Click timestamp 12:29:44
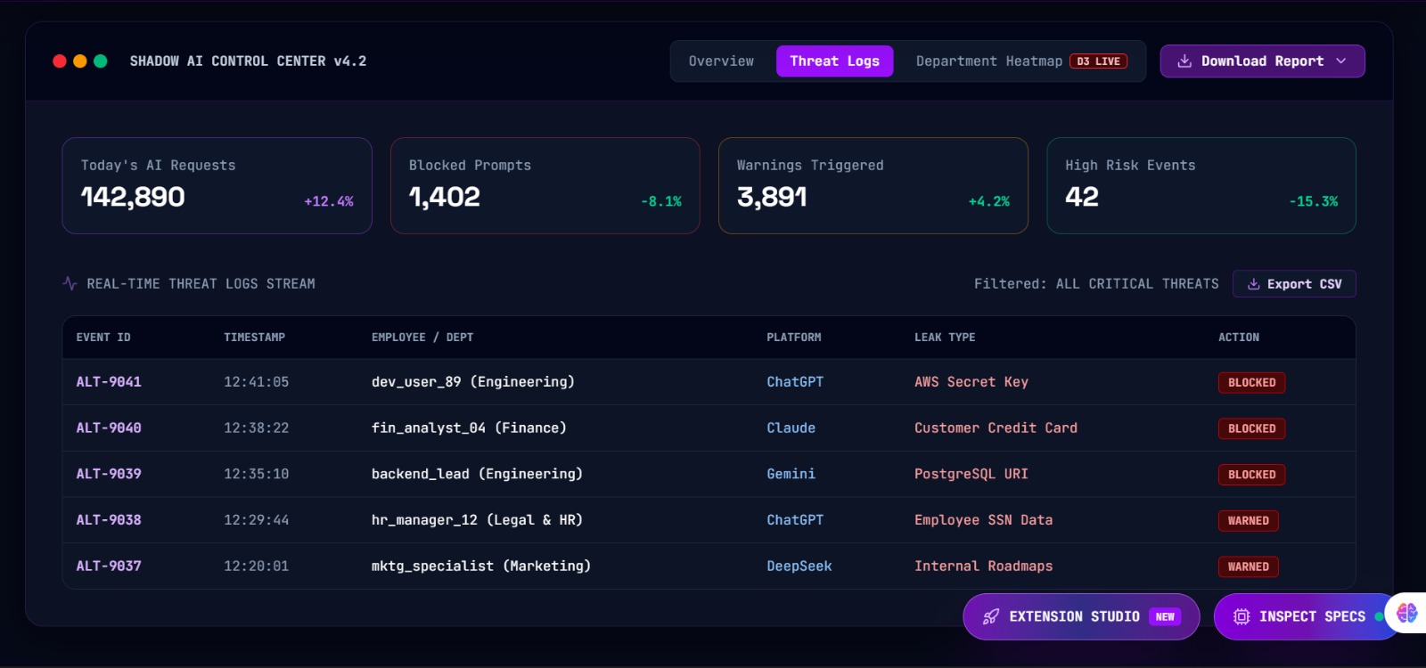The height and width of the screenshot is (668, 1426). (257, 520)
